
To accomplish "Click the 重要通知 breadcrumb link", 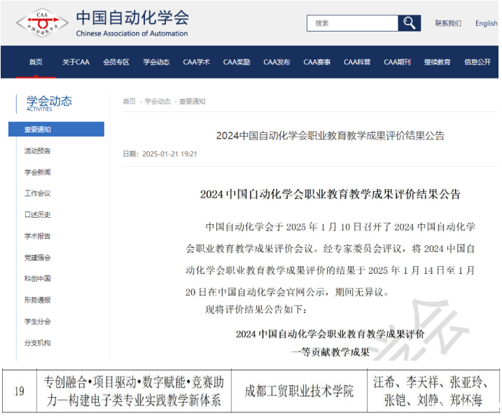I will click(192, 102).
